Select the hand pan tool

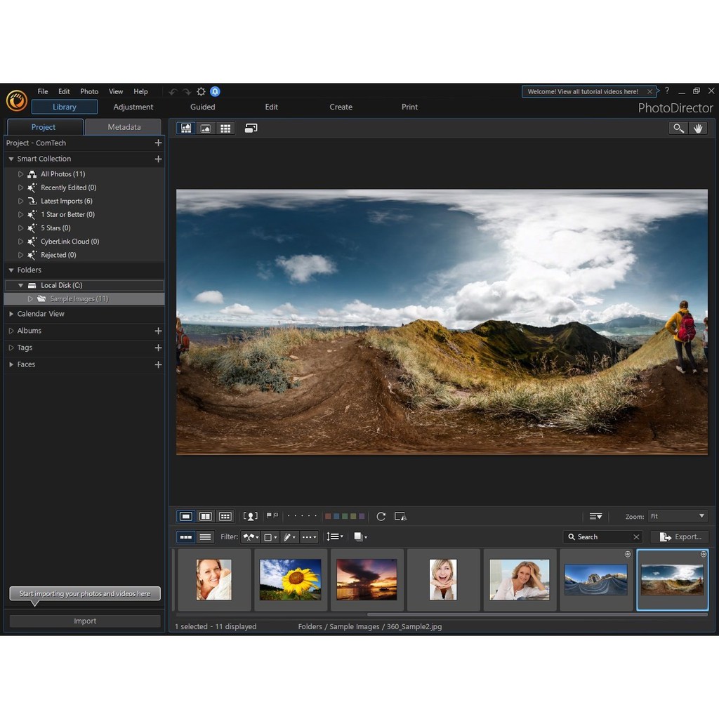click(x=698, y=128)
